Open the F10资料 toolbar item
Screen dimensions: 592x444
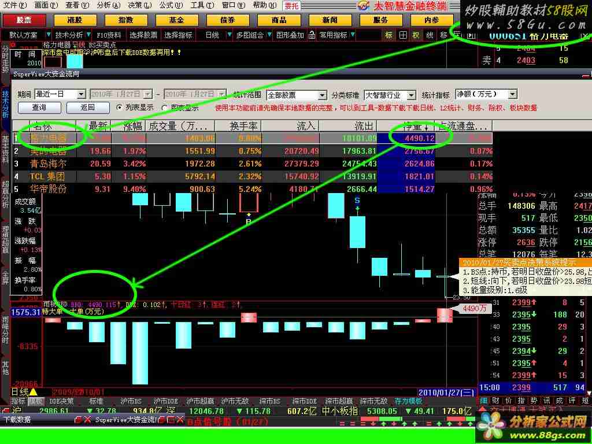click(x=109, y=35)
